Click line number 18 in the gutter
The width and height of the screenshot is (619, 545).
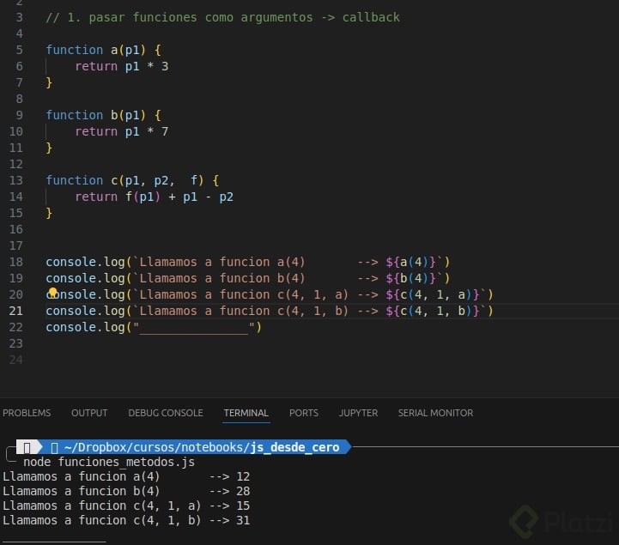pos(15,262)
